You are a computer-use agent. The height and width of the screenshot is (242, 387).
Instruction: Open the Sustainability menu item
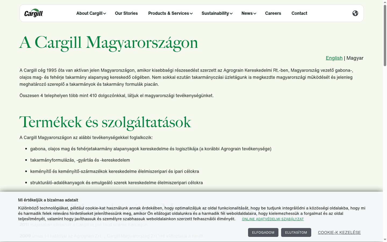tap(215, 13)
